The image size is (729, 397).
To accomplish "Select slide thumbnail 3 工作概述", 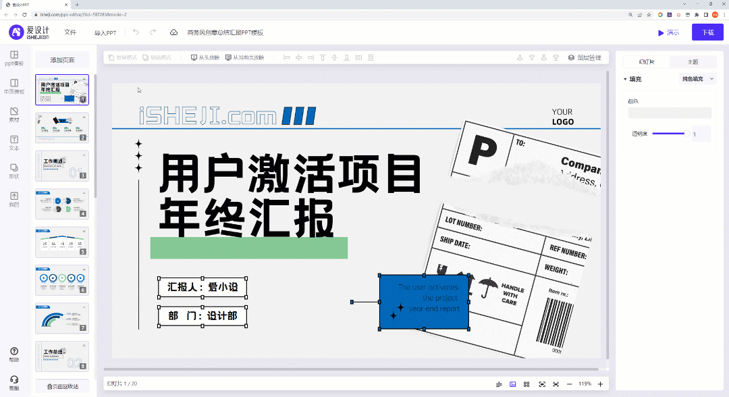I will point(62,165).
